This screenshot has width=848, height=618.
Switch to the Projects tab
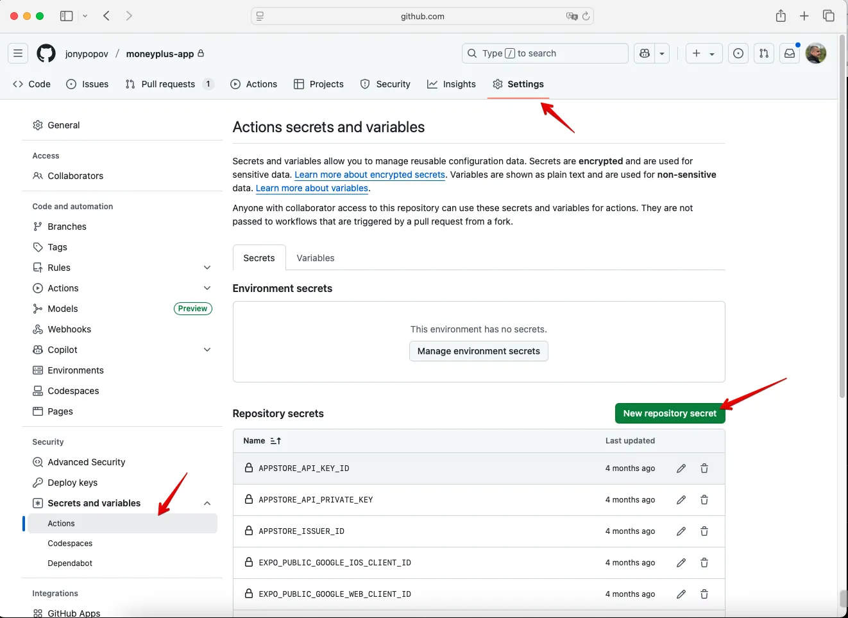point(319,84)
